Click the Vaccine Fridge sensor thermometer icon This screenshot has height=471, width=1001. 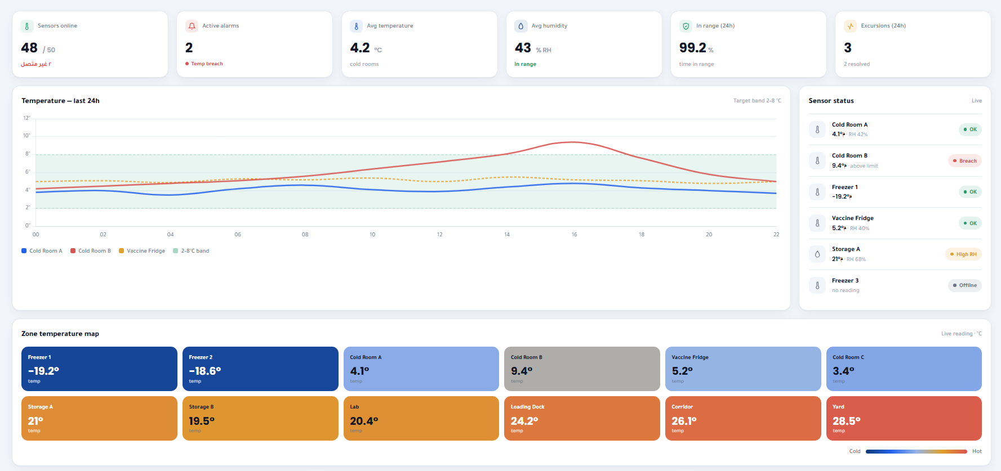(x=817, y=223)
